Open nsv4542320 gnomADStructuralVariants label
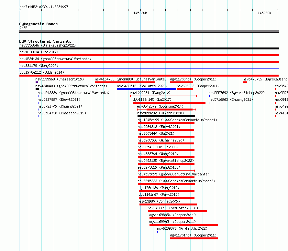The image size is (288, 251). click(73, 93)
